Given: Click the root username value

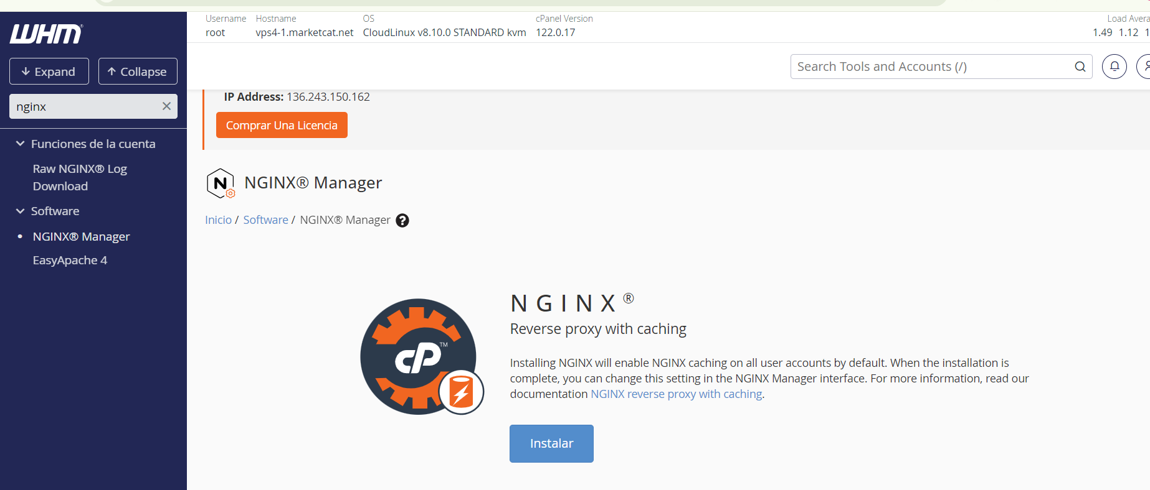Looking at the screenshot, I should pos(215,32).
